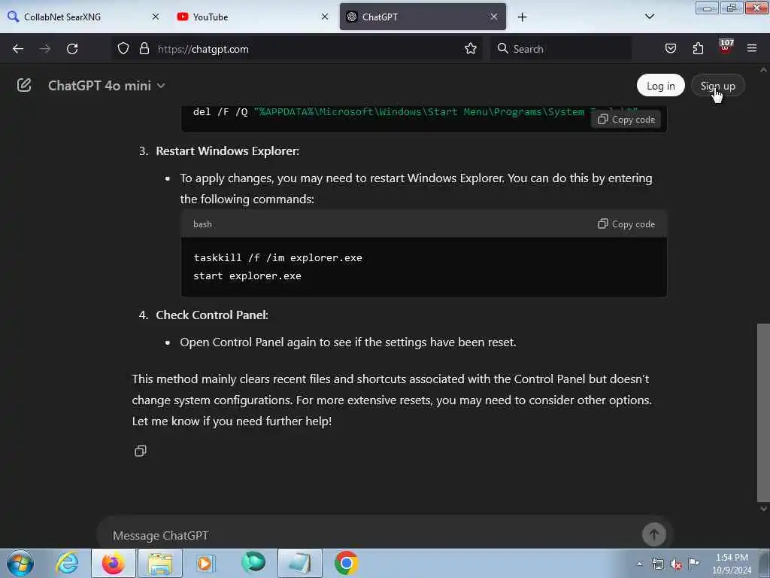Click the page vertical scrollbar thumb
The image size is (770, 578).
coord(763,412)
